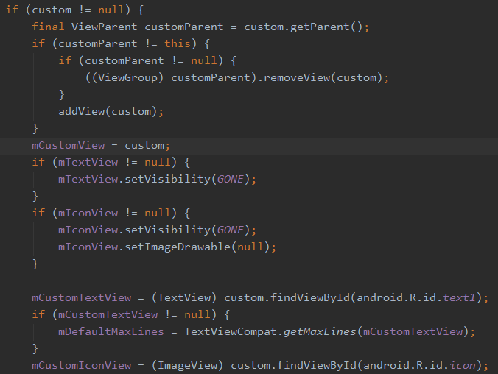
Task: Click the 'ViewParent' type name
Action: [x=104, y=27]
